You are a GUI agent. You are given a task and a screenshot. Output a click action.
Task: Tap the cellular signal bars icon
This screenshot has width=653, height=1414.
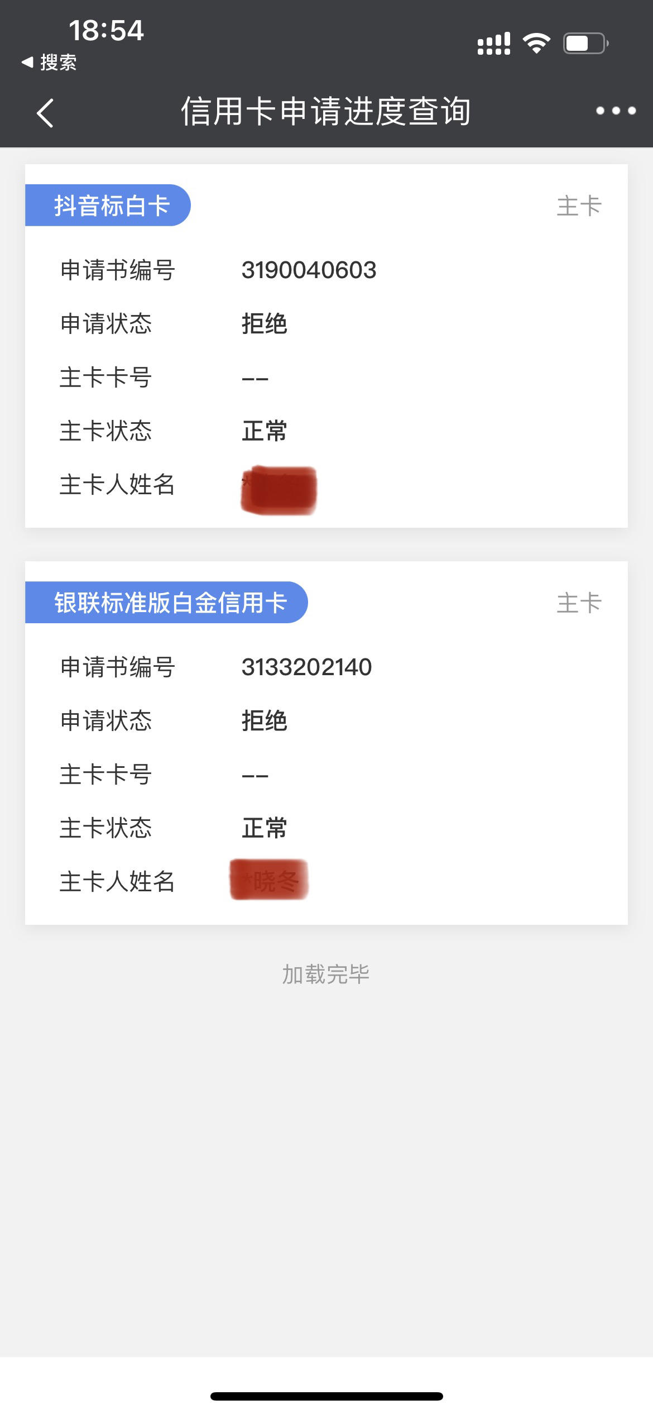(x=494, y=43)
